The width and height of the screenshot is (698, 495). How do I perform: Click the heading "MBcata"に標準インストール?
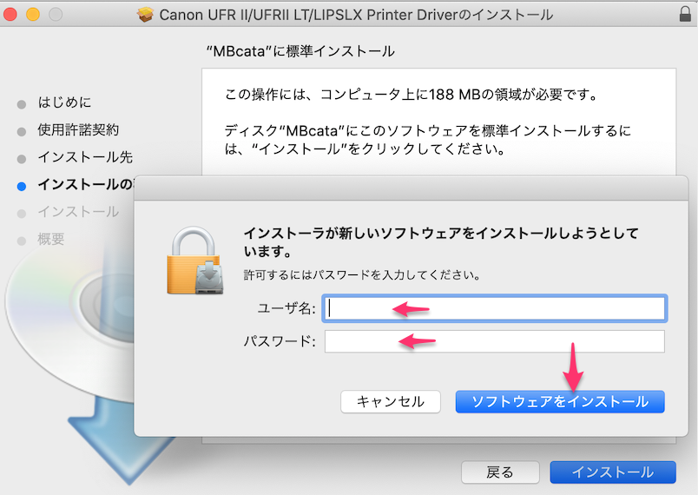(x=300, y=51)
